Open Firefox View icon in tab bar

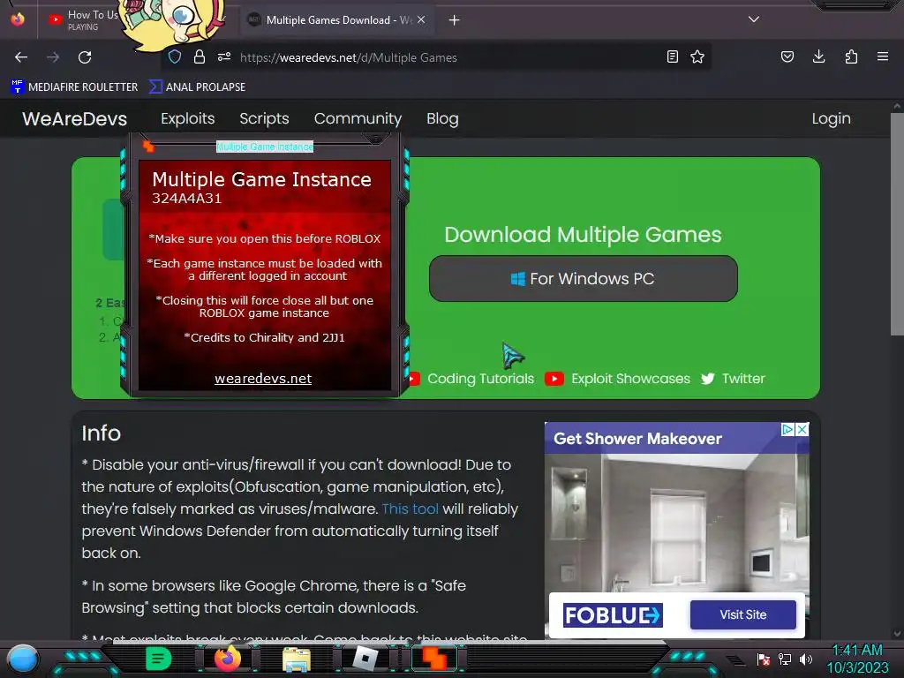coord(18,19)
